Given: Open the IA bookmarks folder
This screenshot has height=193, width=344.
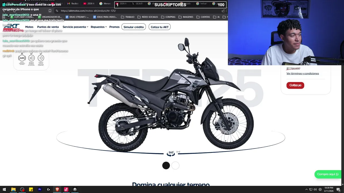Looking at the screenshot, I should click(216, 17).
